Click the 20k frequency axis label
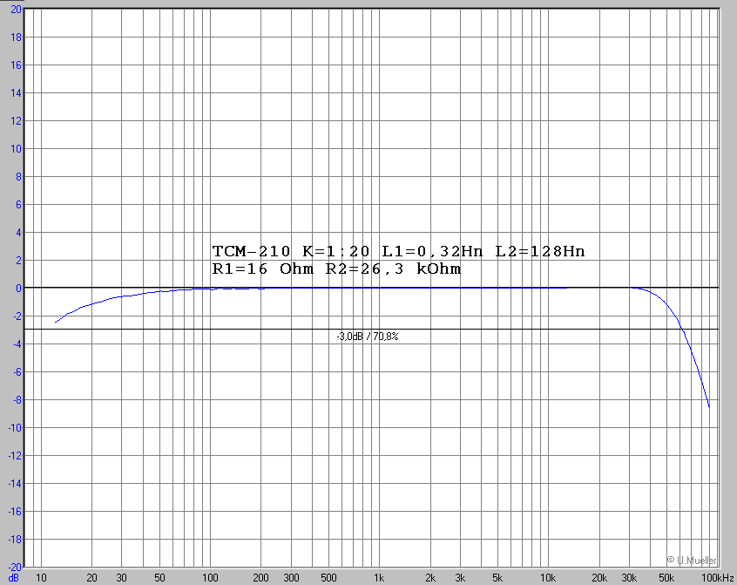Screen dimensions: 737x585 pyautogui.click(x=599, y=577)
